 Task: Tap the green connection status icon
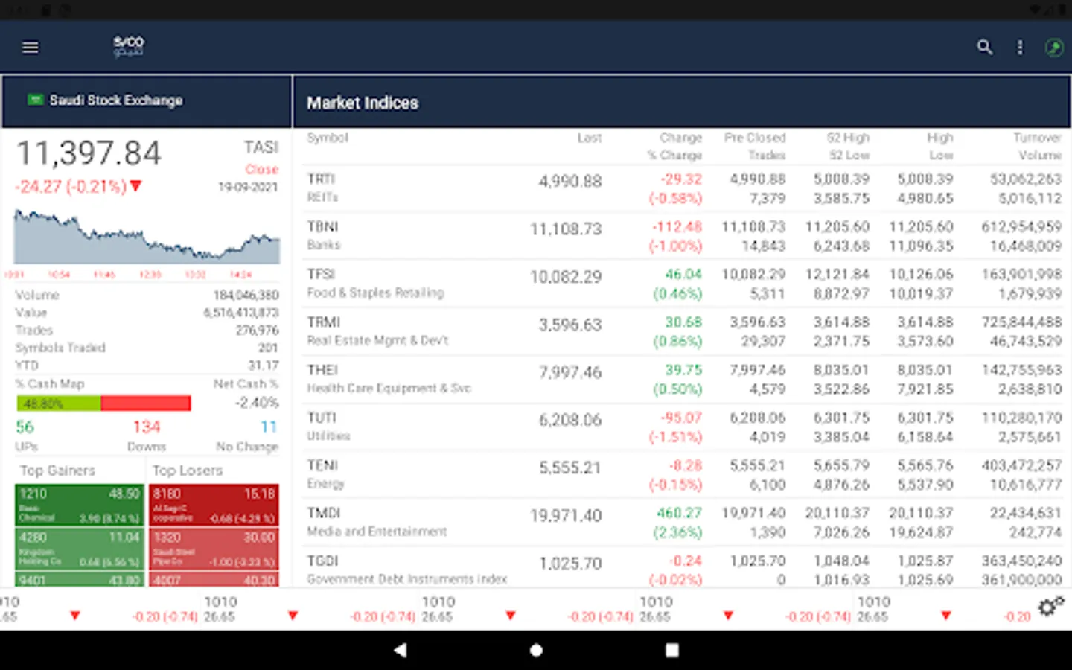click(1054, 48)
